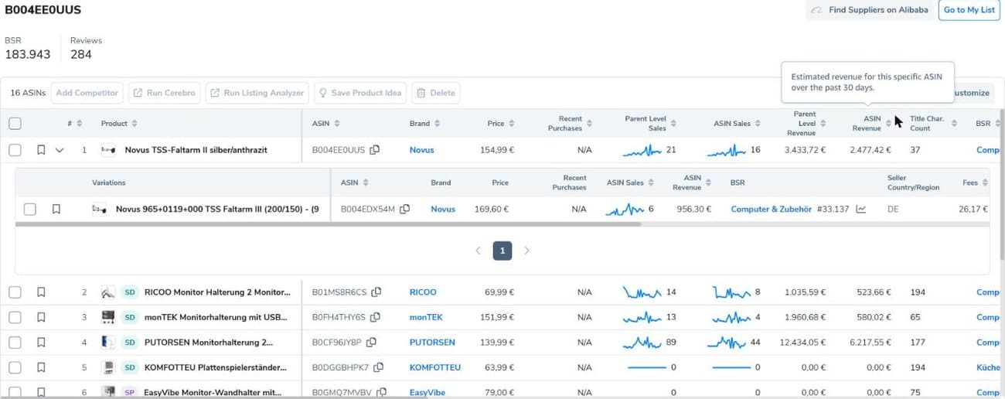Image resolution: width=1005 pixels, height=399 pixels.
Task: Select pagination page 1
Action: [x=502, y=251]
